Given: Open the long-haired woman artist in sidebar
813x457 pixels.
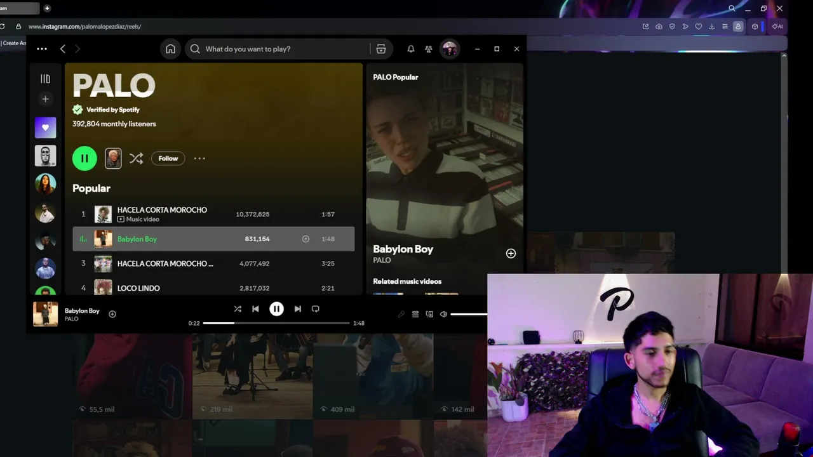Looking at the screenshot, I should click(45, 184).
